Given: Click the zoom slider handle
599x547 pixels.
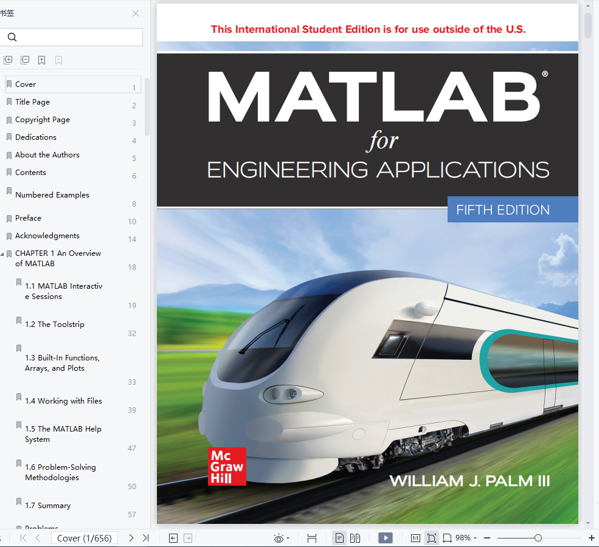Looking at the screenshot, I should (538, 538).
